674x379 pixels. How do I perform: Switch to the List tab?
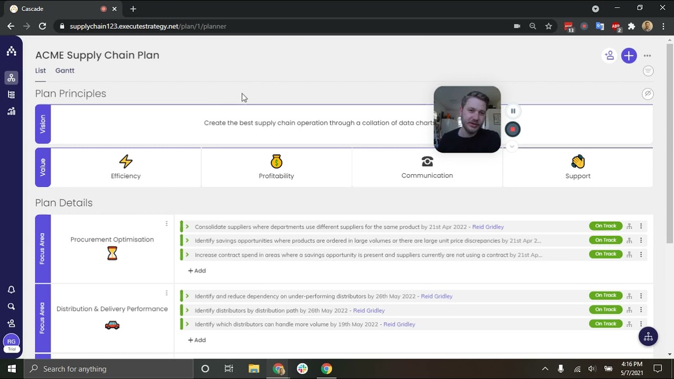point(41,71)
